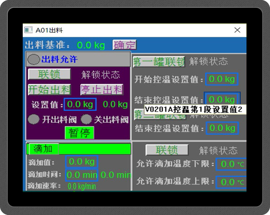270x215 pixels.
Task: Set the 允许滴加温度下限 value field
Action: [x=232, y=164]
